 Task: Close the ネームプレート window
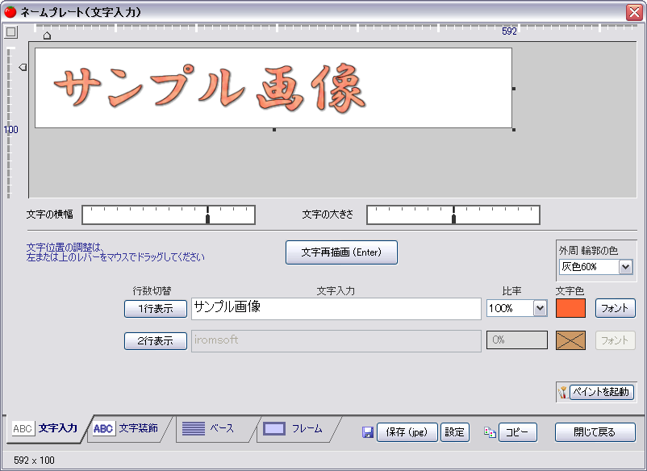coord(634,12)
